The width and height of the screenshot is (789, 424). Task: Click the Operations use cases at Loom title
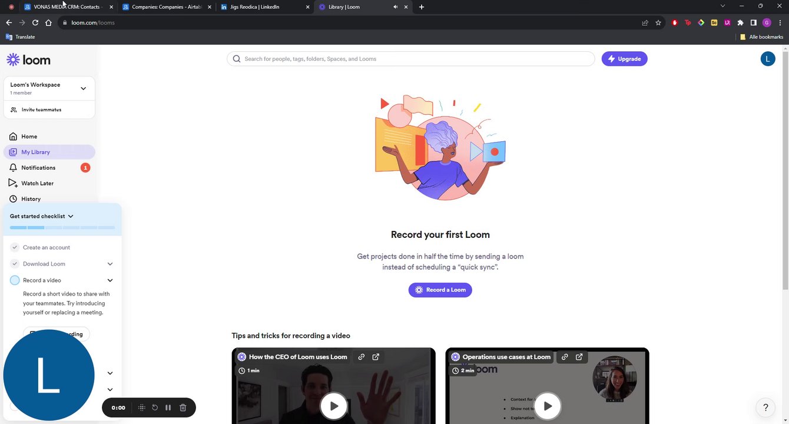pos(506,357)
